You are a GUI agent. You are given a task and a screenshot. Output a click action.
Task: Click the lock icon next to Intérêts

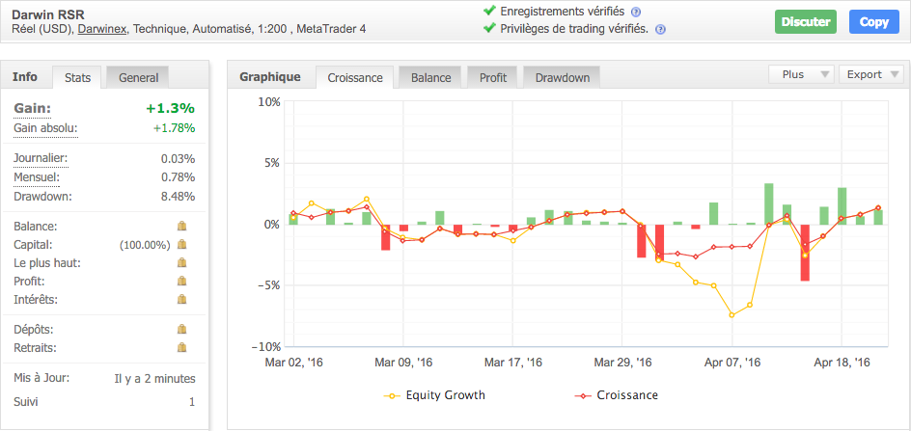pos(181,299)
